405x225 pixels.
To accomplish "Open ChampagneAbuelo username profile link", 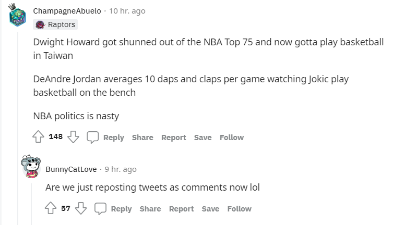I will pyautogui.click(x=67, y=11).
